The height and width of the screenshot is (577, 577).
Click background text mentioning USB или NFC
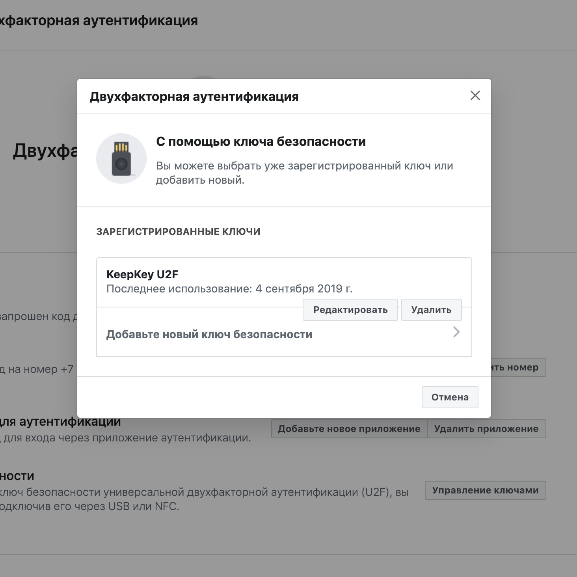[89, 506]
